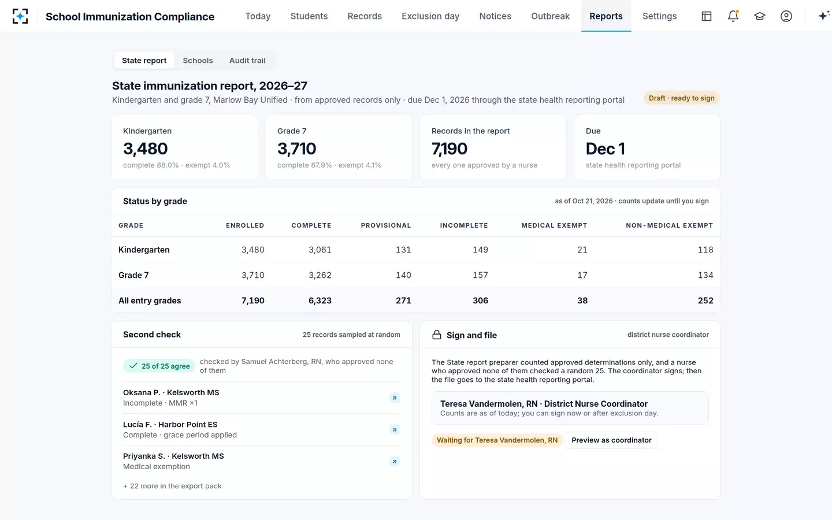The height and width of the screenshot is (520, 832).
Task: Select the State report sub-tab
Action: 144,61
